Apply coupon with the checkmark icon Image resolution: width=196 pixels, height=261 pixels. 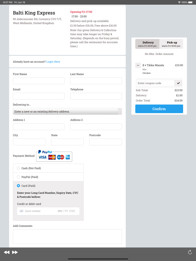178,83
